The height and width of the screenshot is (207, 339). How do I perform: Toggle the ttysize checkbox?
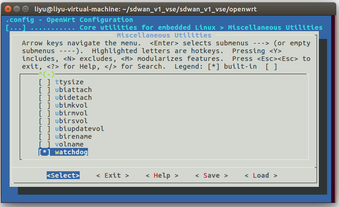coord(44,82)
